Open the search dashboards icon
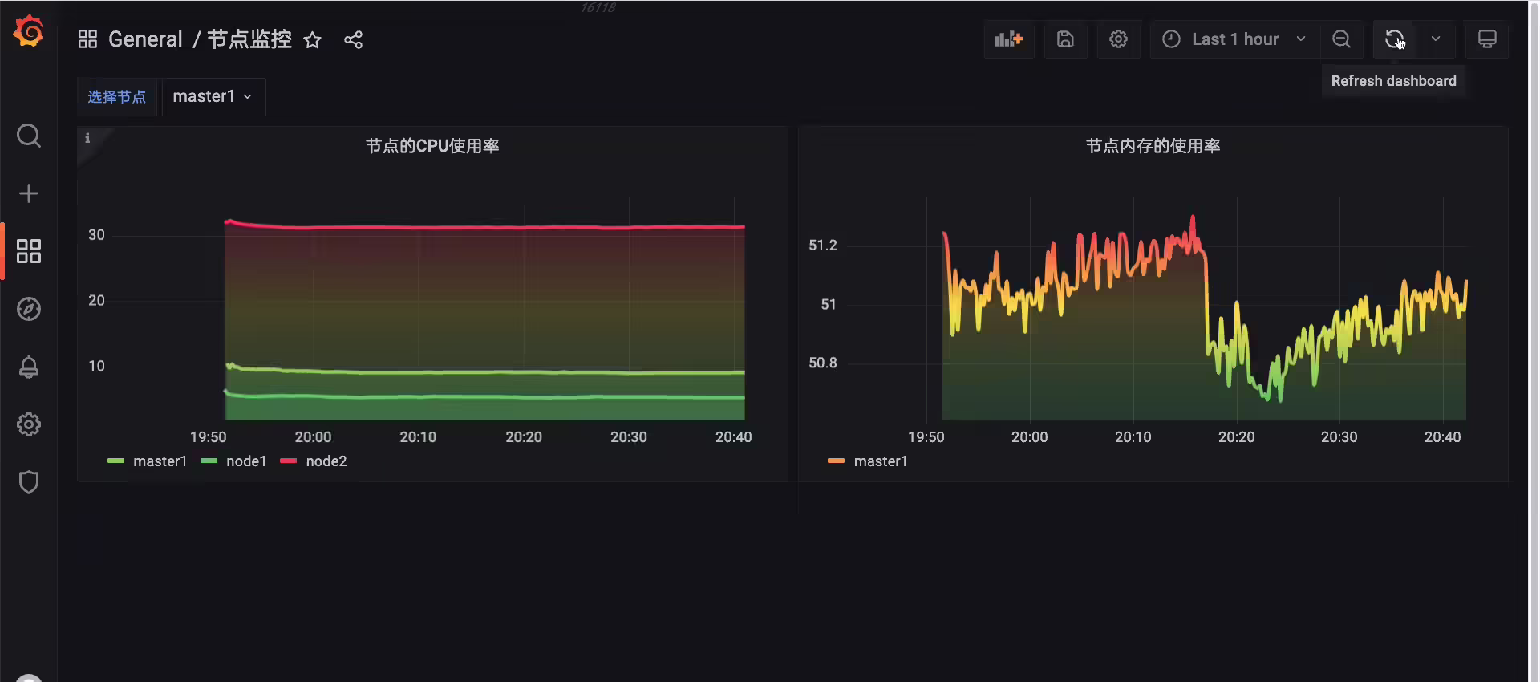The image size is (1540, 682). 29,136
